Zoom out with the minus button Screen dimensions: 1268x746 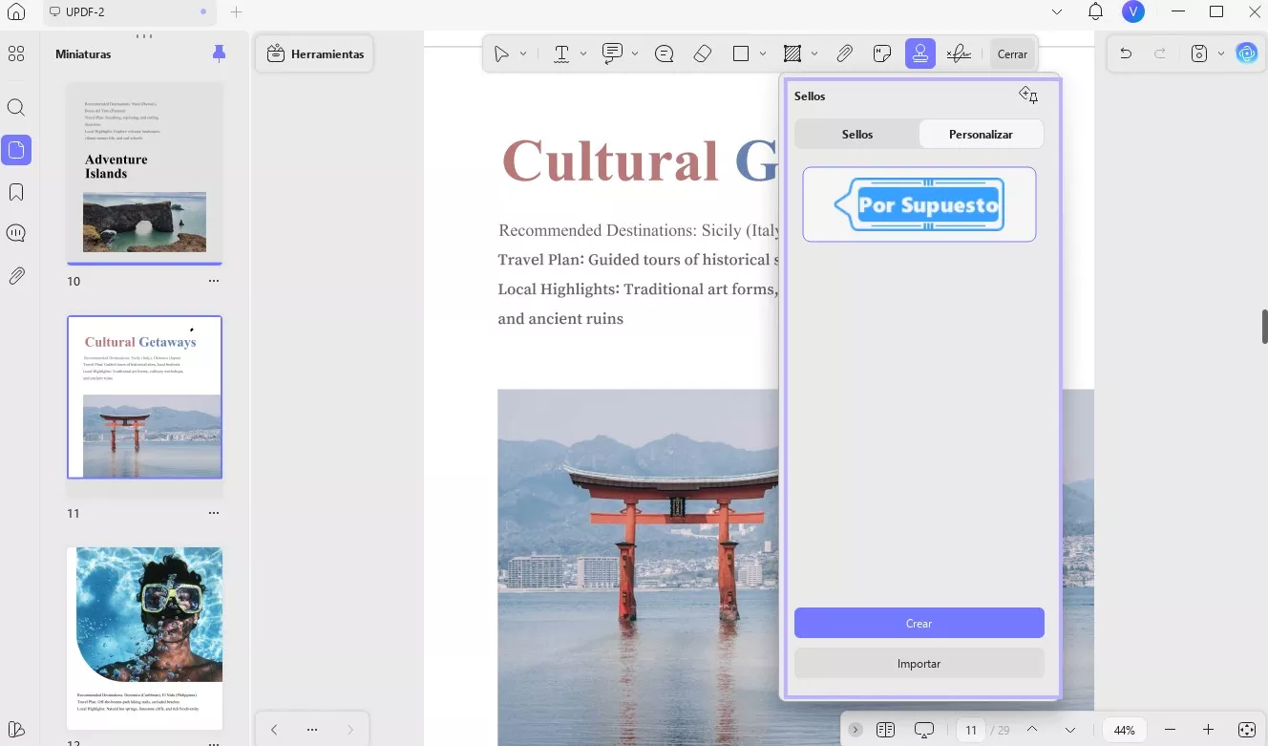pos(1170,730)
